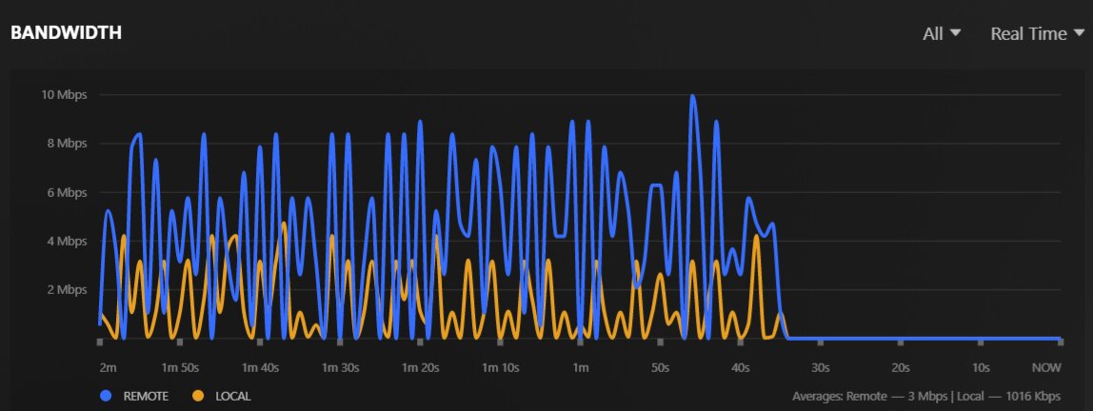Click the blue REMOTE legend dot

click(x=106, y=397)
